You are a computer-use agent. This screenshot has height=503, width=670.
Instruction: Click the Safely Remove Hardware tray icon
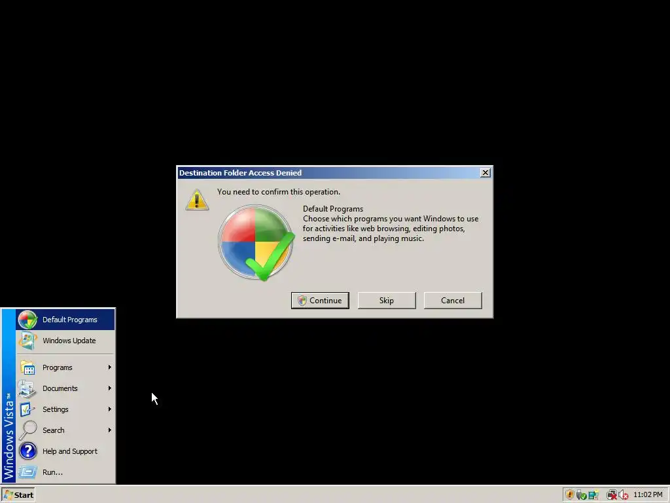[581, 495]
